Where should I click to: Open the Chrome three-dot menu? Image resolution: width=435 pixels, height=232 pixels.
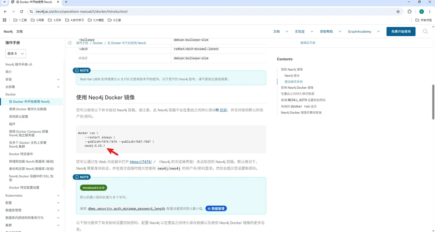pyautogui.click(x=430, y=12)
